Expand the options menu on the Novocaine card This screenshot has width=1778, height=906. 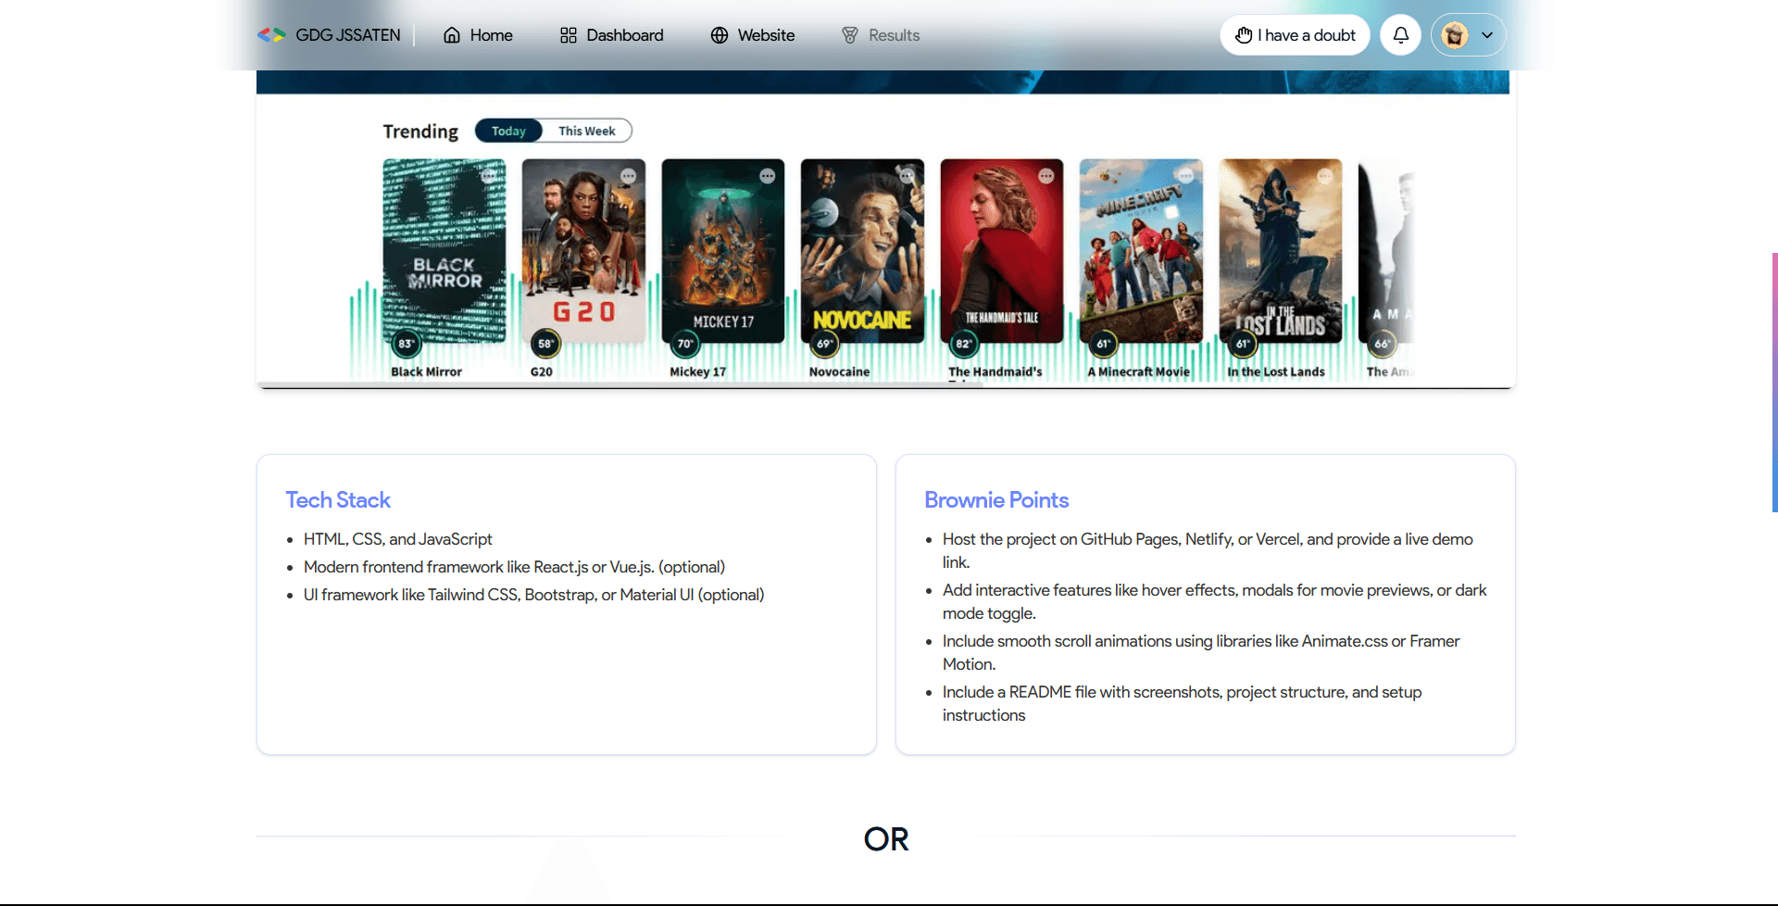908,175
